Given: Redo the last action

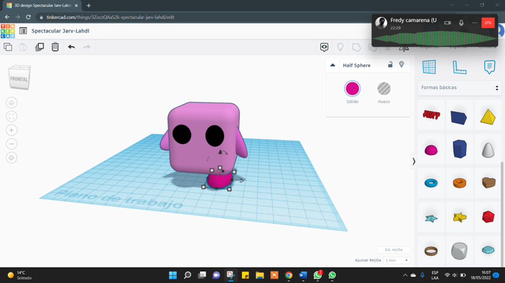Looking at the screenshot, I should coord(87,47).
